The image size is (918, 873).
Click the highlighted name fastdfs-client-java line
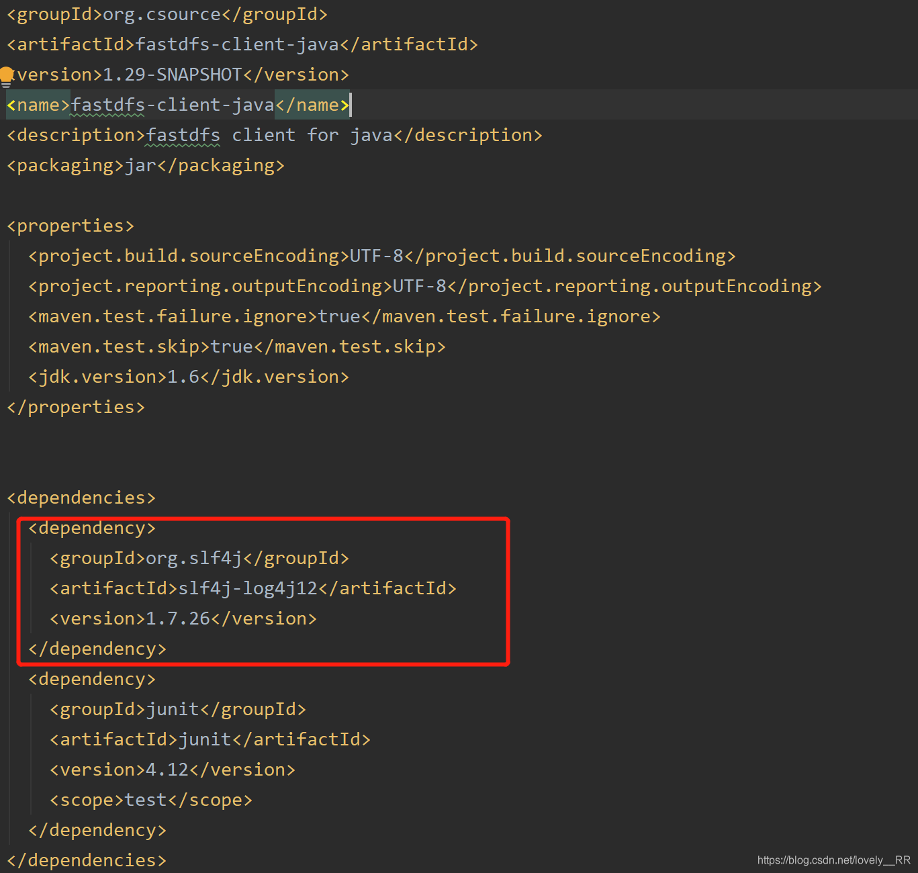click(x=178, y=105)
